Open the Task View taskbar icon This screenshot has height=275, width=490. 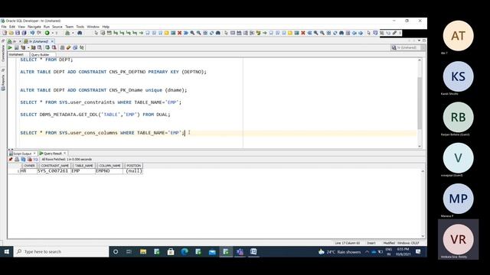pos(129,251)
